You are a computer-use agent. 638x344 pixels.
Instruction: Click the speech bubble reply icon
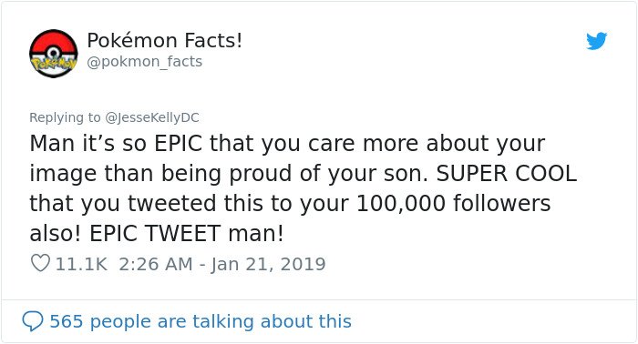click(x=33, y=321)
